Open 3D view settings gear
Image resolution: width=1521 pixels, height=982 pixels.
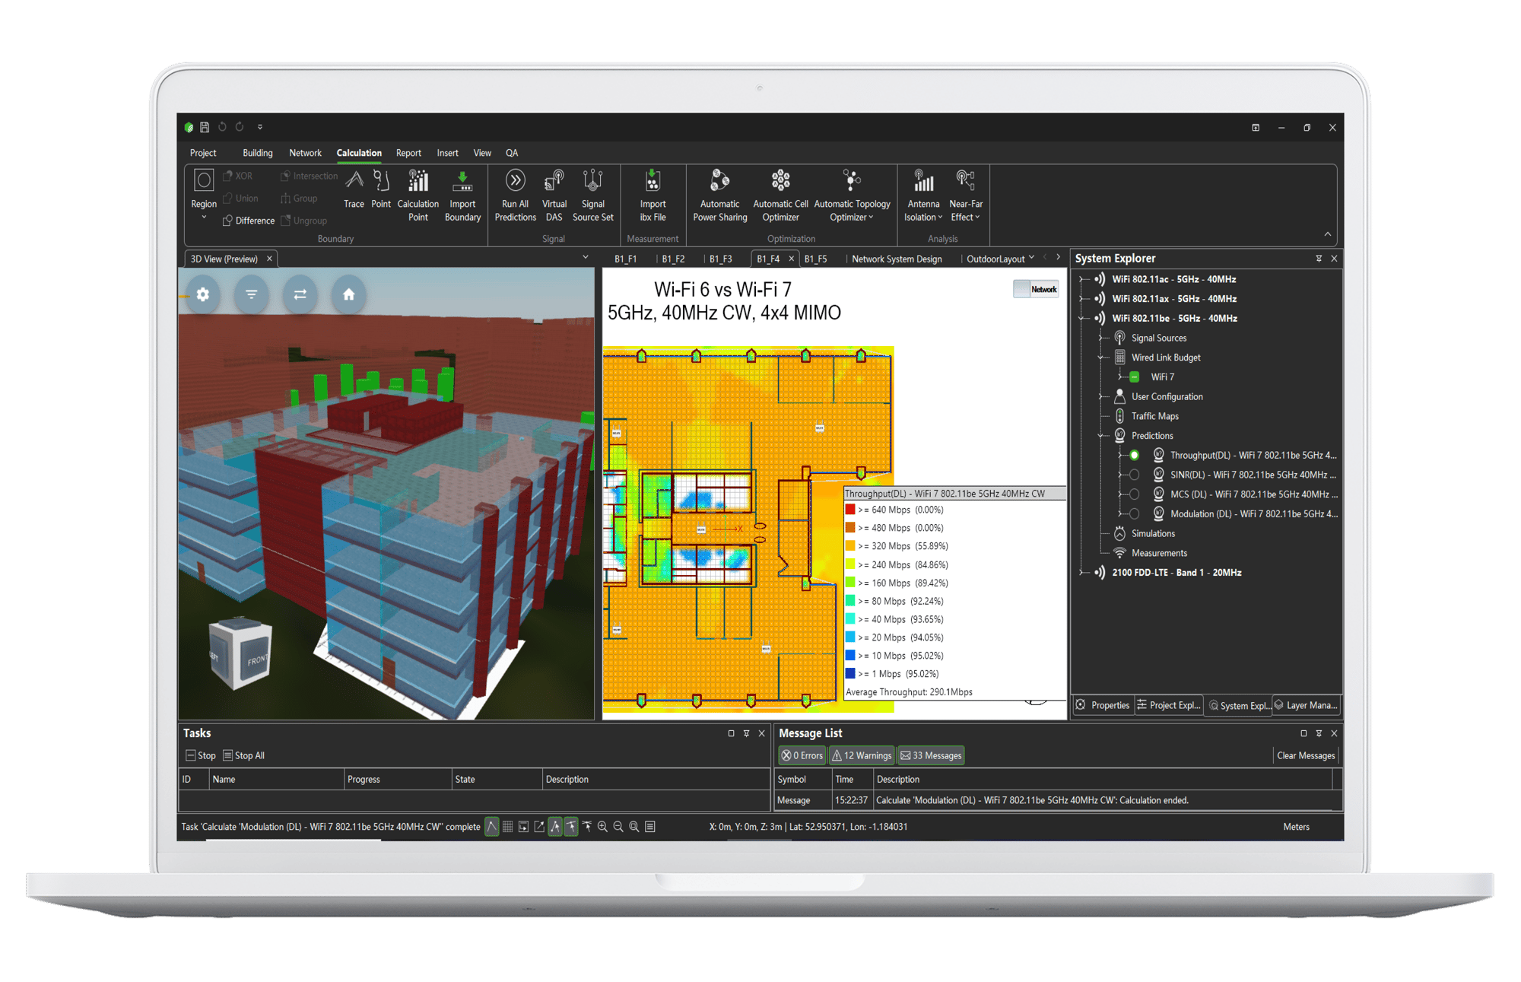202,294
